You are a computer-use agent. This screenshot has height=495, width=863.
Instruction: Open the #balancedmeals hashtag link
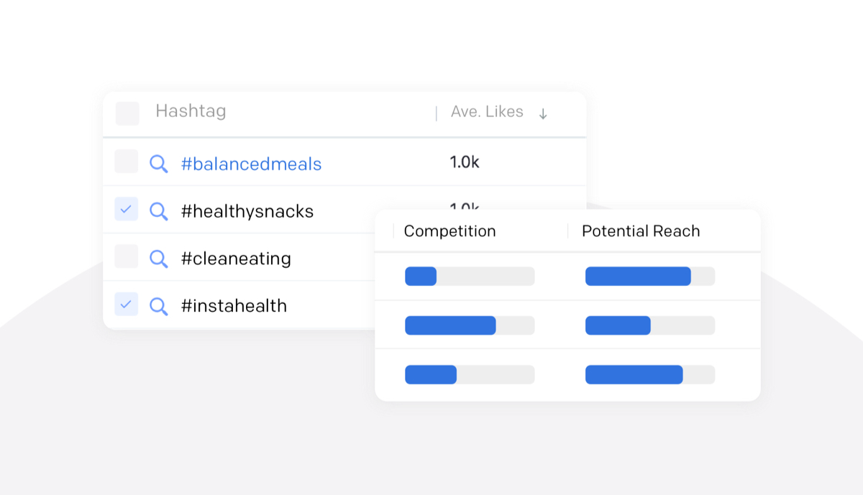click(251, 164)
